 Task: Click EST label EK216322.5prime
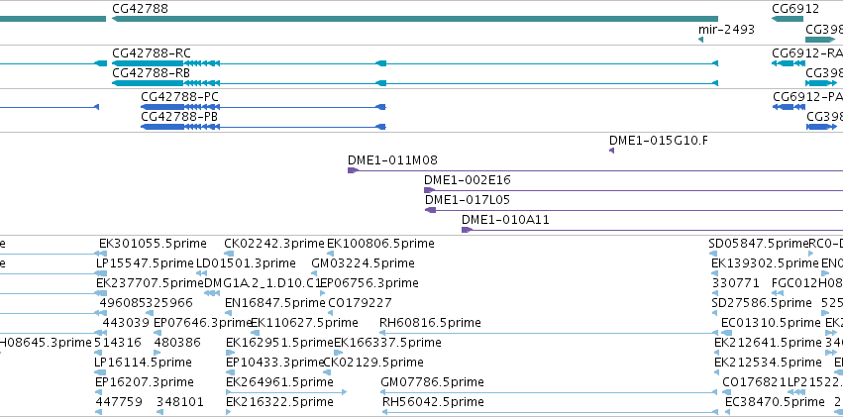(x=279, y=401)
